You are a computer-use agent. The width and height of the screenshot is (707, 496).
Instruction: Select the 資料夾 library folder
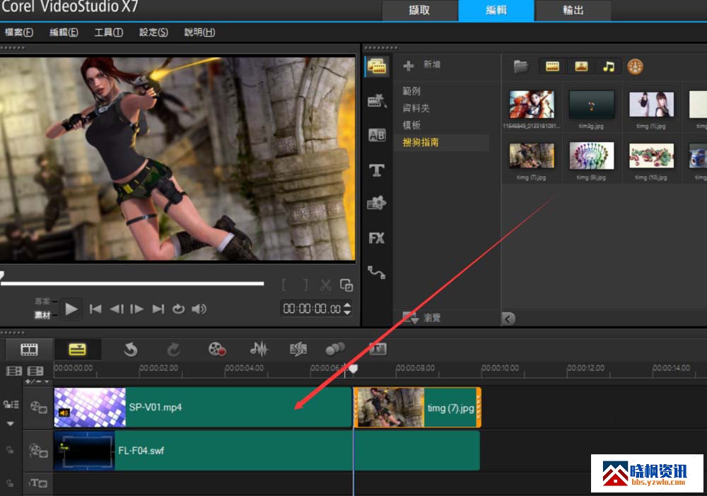click(x=416, y=108)
